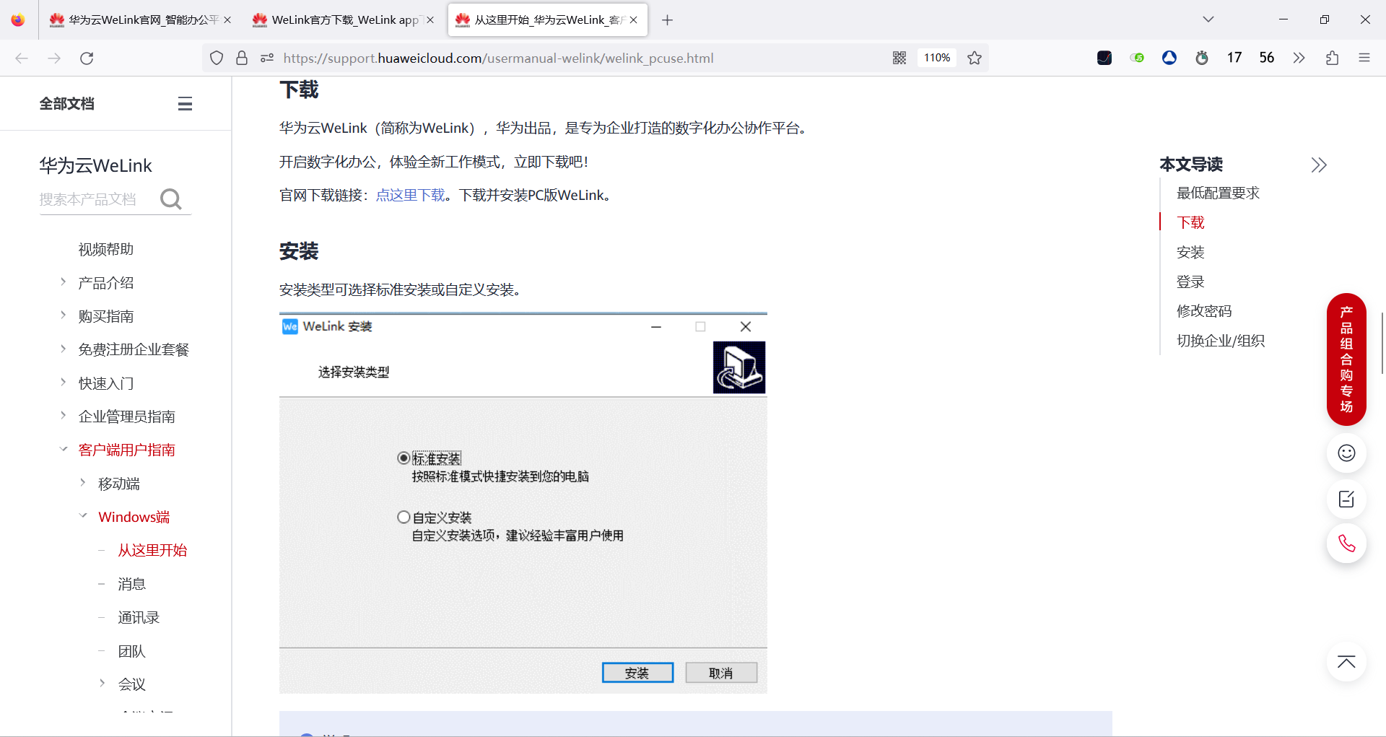Open the 点这里下载 download link
Viewport: 1386px width, 737px height.
tap(410, 195)
